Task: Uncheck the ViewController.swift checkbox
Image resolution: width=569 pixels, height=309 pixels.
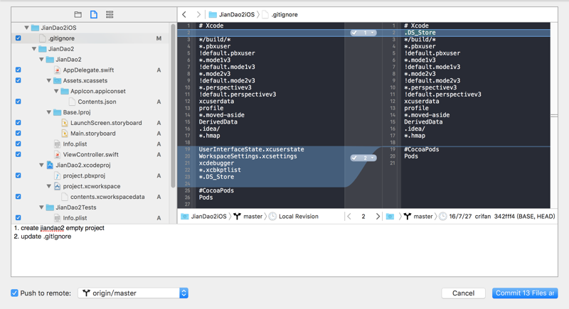Action: (18, 154)
